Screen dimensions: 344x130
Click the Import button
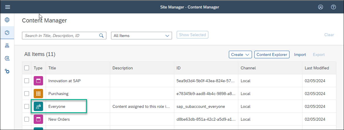tap(300, 55)
